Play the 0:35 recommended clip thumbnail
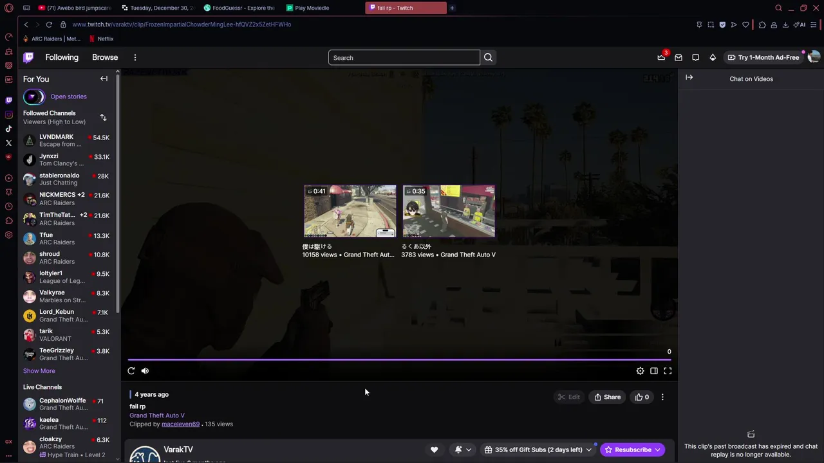This screenshot has height=463, width=824. tap(449, 211)
